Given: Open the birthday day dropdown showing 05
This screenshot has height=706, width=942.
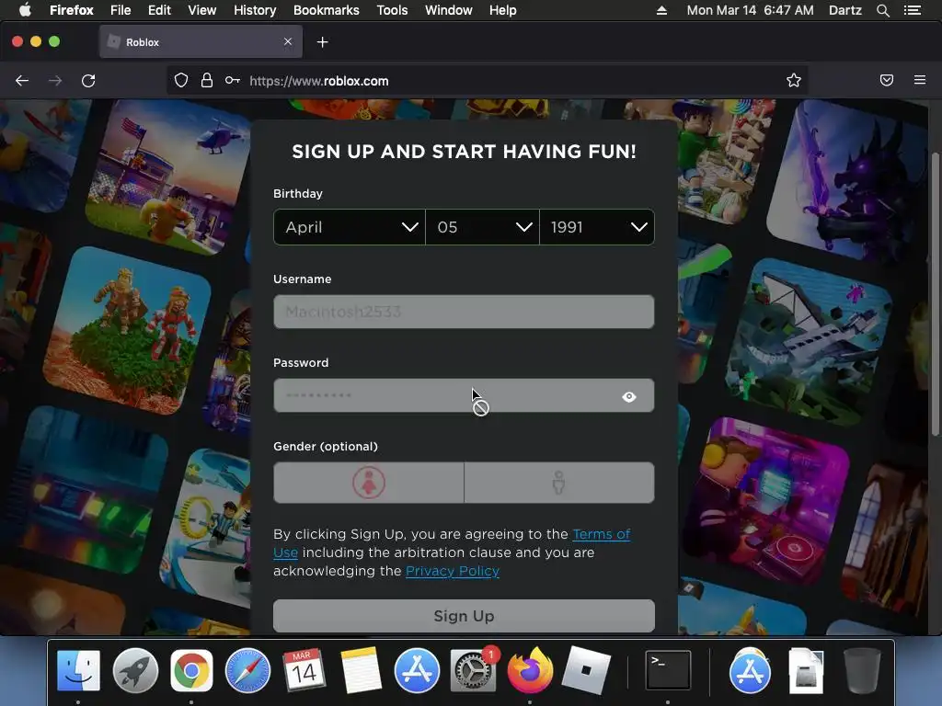Looking at the screenshot, I should coord(482,227).
